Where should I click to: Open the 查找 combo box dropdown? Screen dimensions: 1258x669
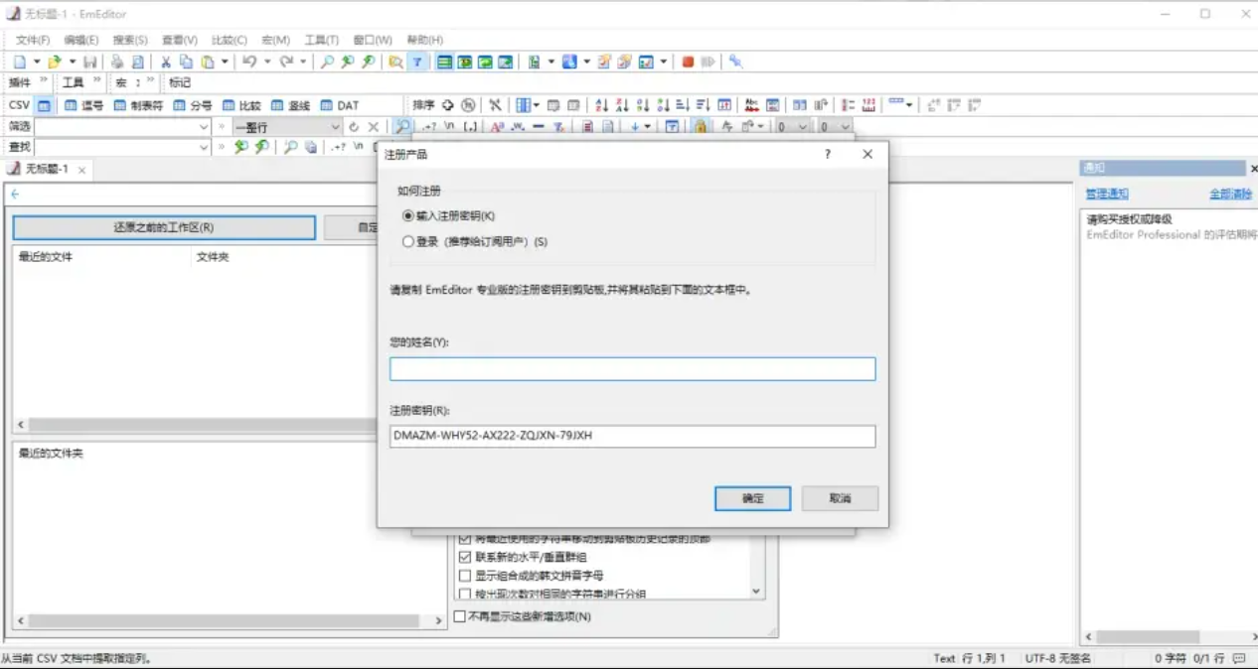pyautogui.click(x=203, y=146)
